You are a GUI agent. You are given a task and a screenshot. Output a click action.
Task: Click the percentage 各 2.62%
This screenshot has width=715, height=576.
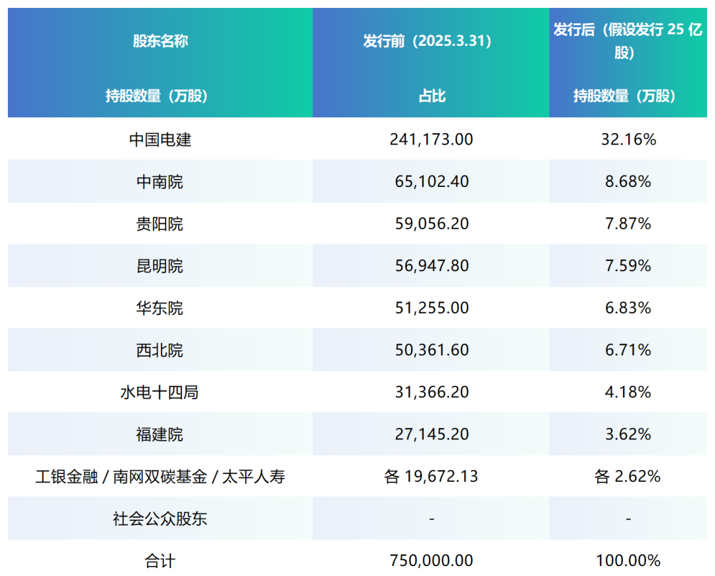click(628, 477)
